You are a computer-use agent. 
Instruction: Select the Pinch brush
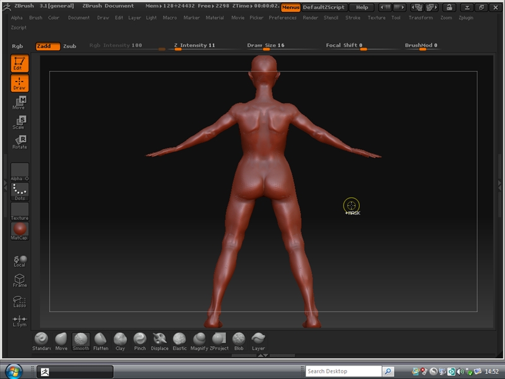140,342
